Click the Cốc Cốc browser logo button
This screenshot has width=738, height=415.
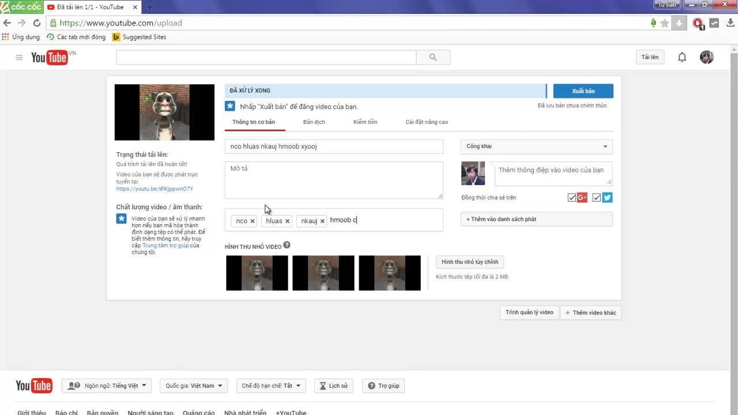21,7
